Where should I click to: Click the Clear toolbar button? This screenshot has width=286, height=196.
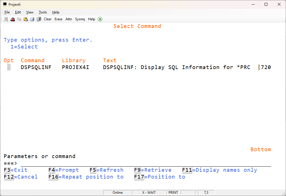pos(48,19)
